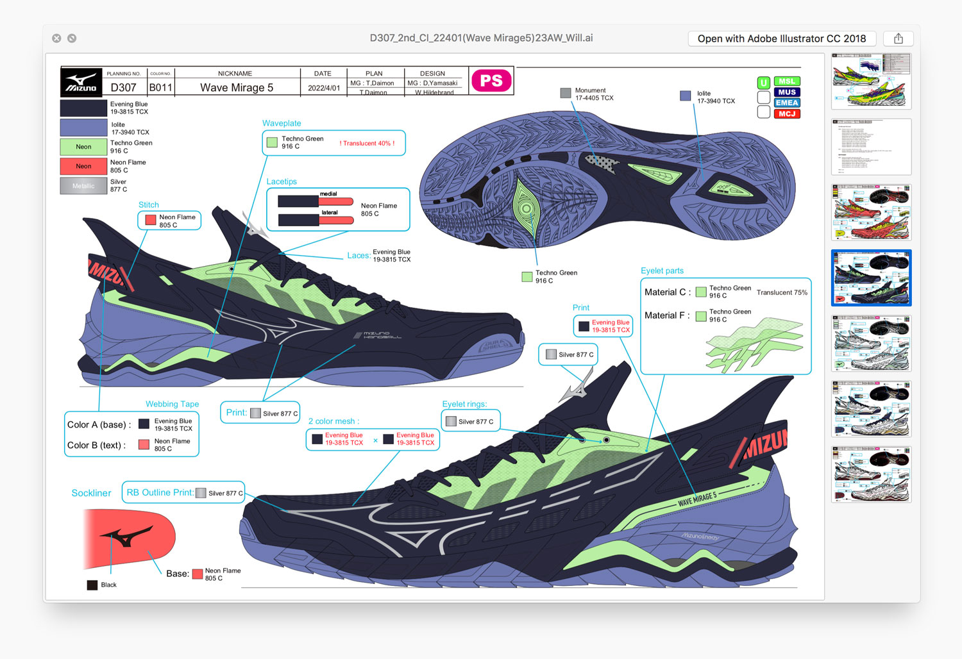Screen dimensions: 962x659
Task: Open with Adobe Illustrator CC 2018
Action: 781,38
